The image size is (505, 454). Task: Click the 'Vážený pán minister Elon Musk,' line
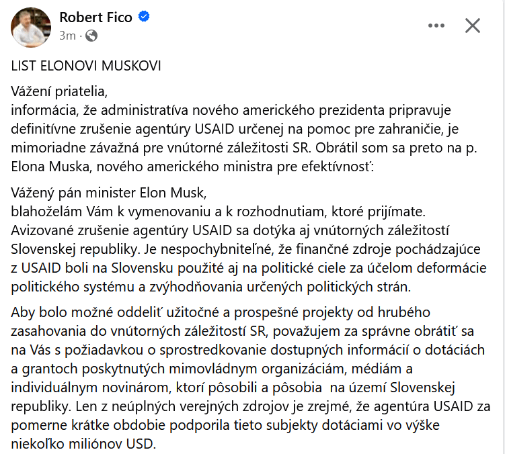109,193
